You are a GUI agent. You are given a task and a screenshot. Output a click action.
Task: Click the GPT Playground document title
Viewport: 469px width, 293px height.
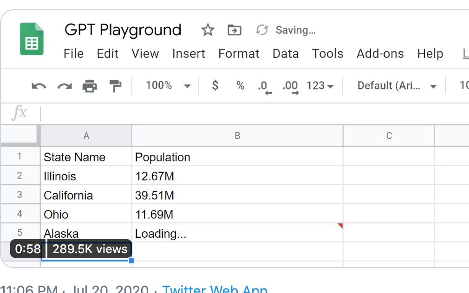[123, 30]
